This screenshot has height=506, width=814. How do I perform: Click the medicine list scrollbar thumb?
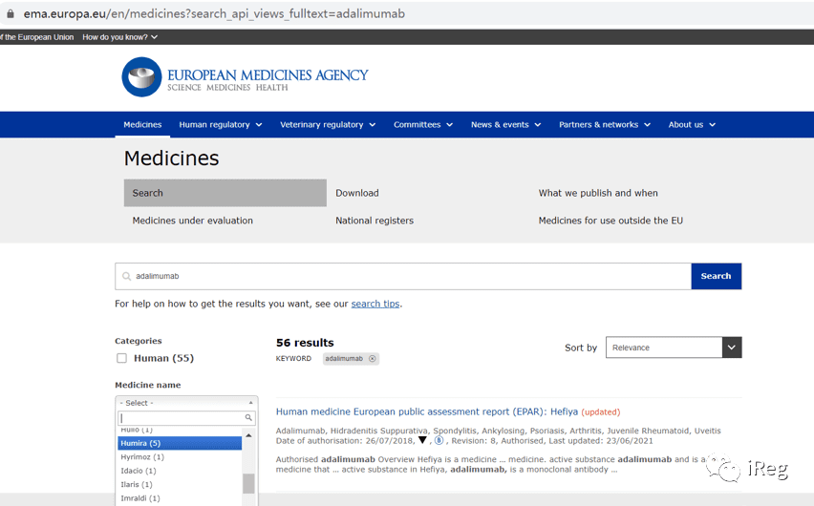coord(248,483)
